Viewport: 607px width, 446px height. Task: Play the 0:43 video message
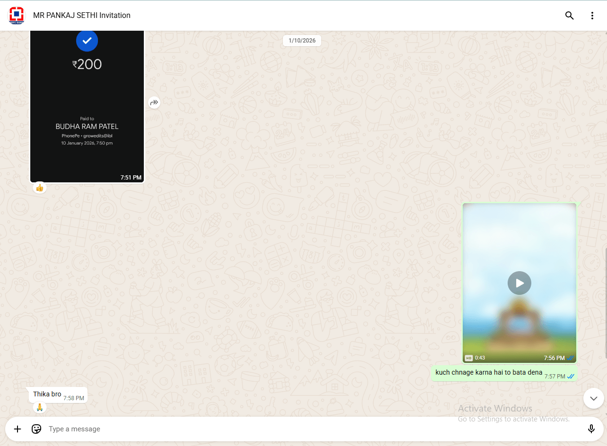[519, 283]
